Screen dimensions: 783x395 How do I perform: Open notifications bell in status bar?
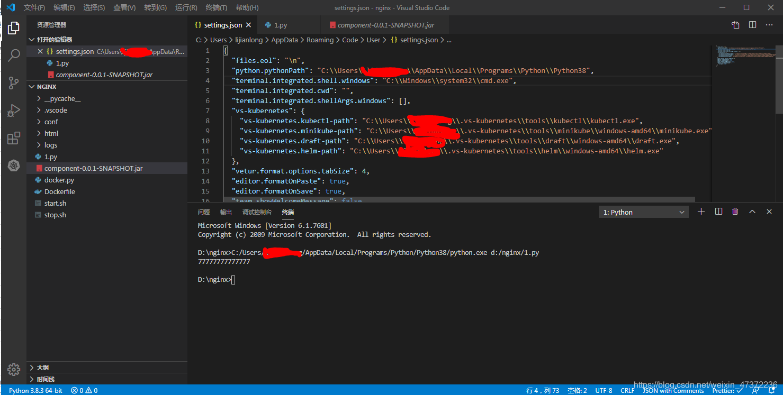pos(771,390)
